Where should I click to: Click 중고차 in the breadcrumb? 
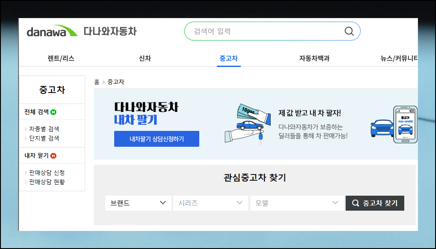coord(116,82)
